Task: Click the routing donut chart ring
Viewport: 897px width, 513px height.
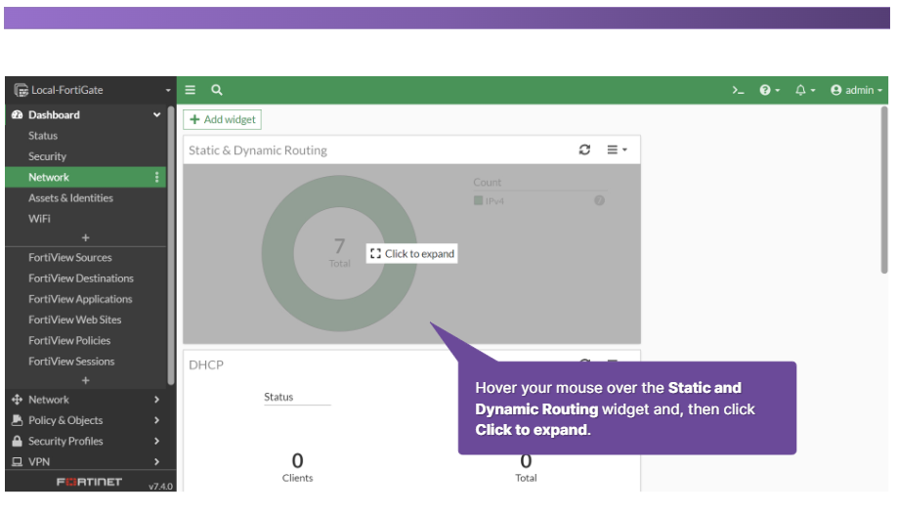Action: coord(278,253)
